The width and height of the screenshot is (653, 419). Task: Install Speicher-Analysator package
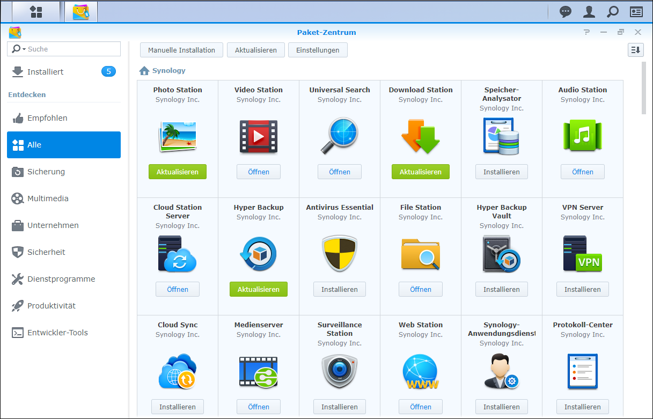(x=502, y=172)
